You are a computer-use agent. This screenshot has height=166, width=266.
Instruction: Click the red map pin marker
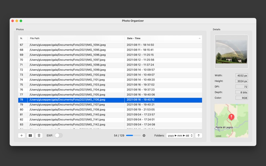point(231,117)
